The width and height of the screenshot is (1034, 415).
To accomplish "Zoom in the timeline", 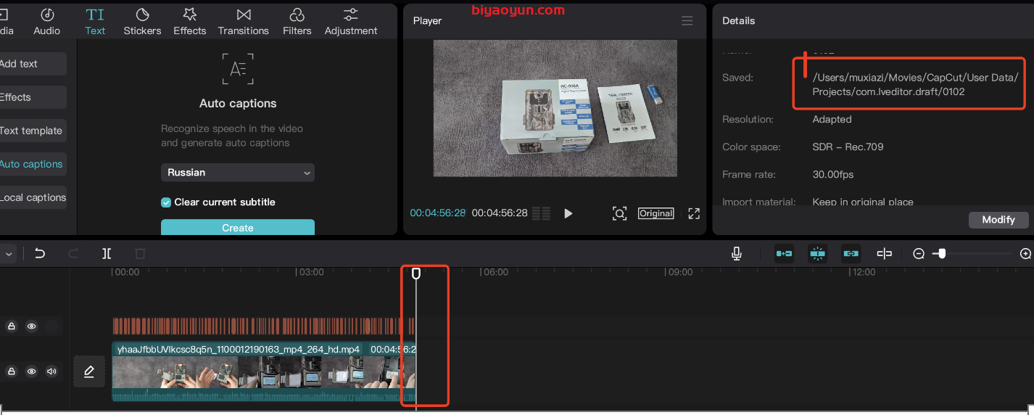I will (x=1025, y=254).
